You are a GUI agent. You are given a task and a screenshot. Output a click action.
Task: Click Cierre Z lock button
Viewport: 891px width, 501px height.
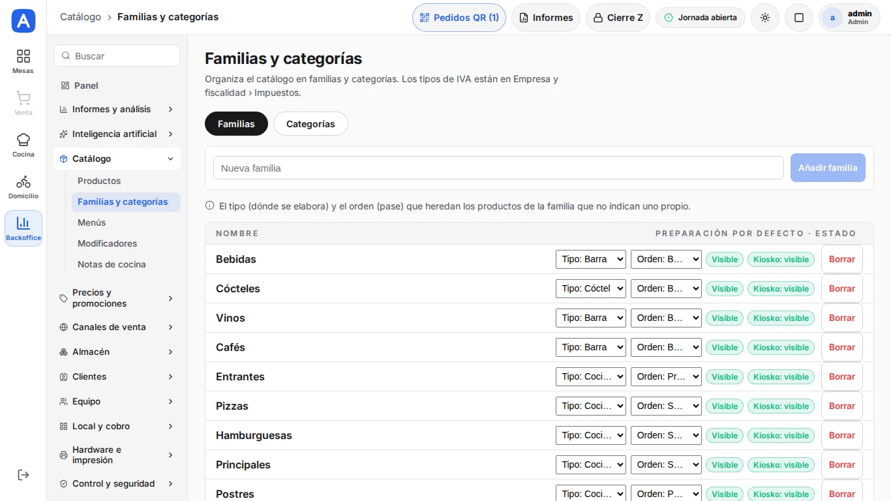pos(618,18)
